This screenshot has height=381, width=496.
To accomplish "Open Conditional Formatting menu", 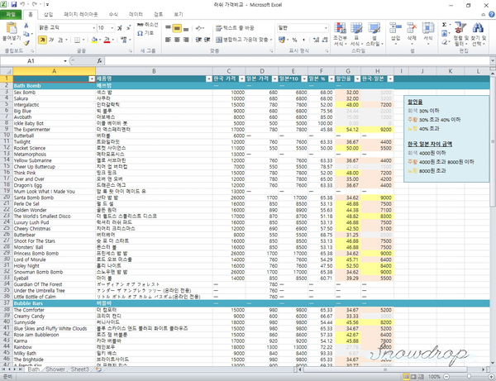I will pos(340,34).
